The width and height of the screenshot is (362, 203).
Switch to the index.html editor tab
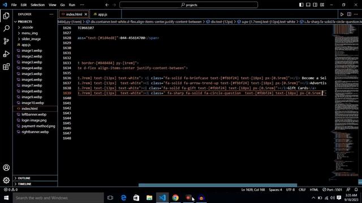click(x=74, y=14)
